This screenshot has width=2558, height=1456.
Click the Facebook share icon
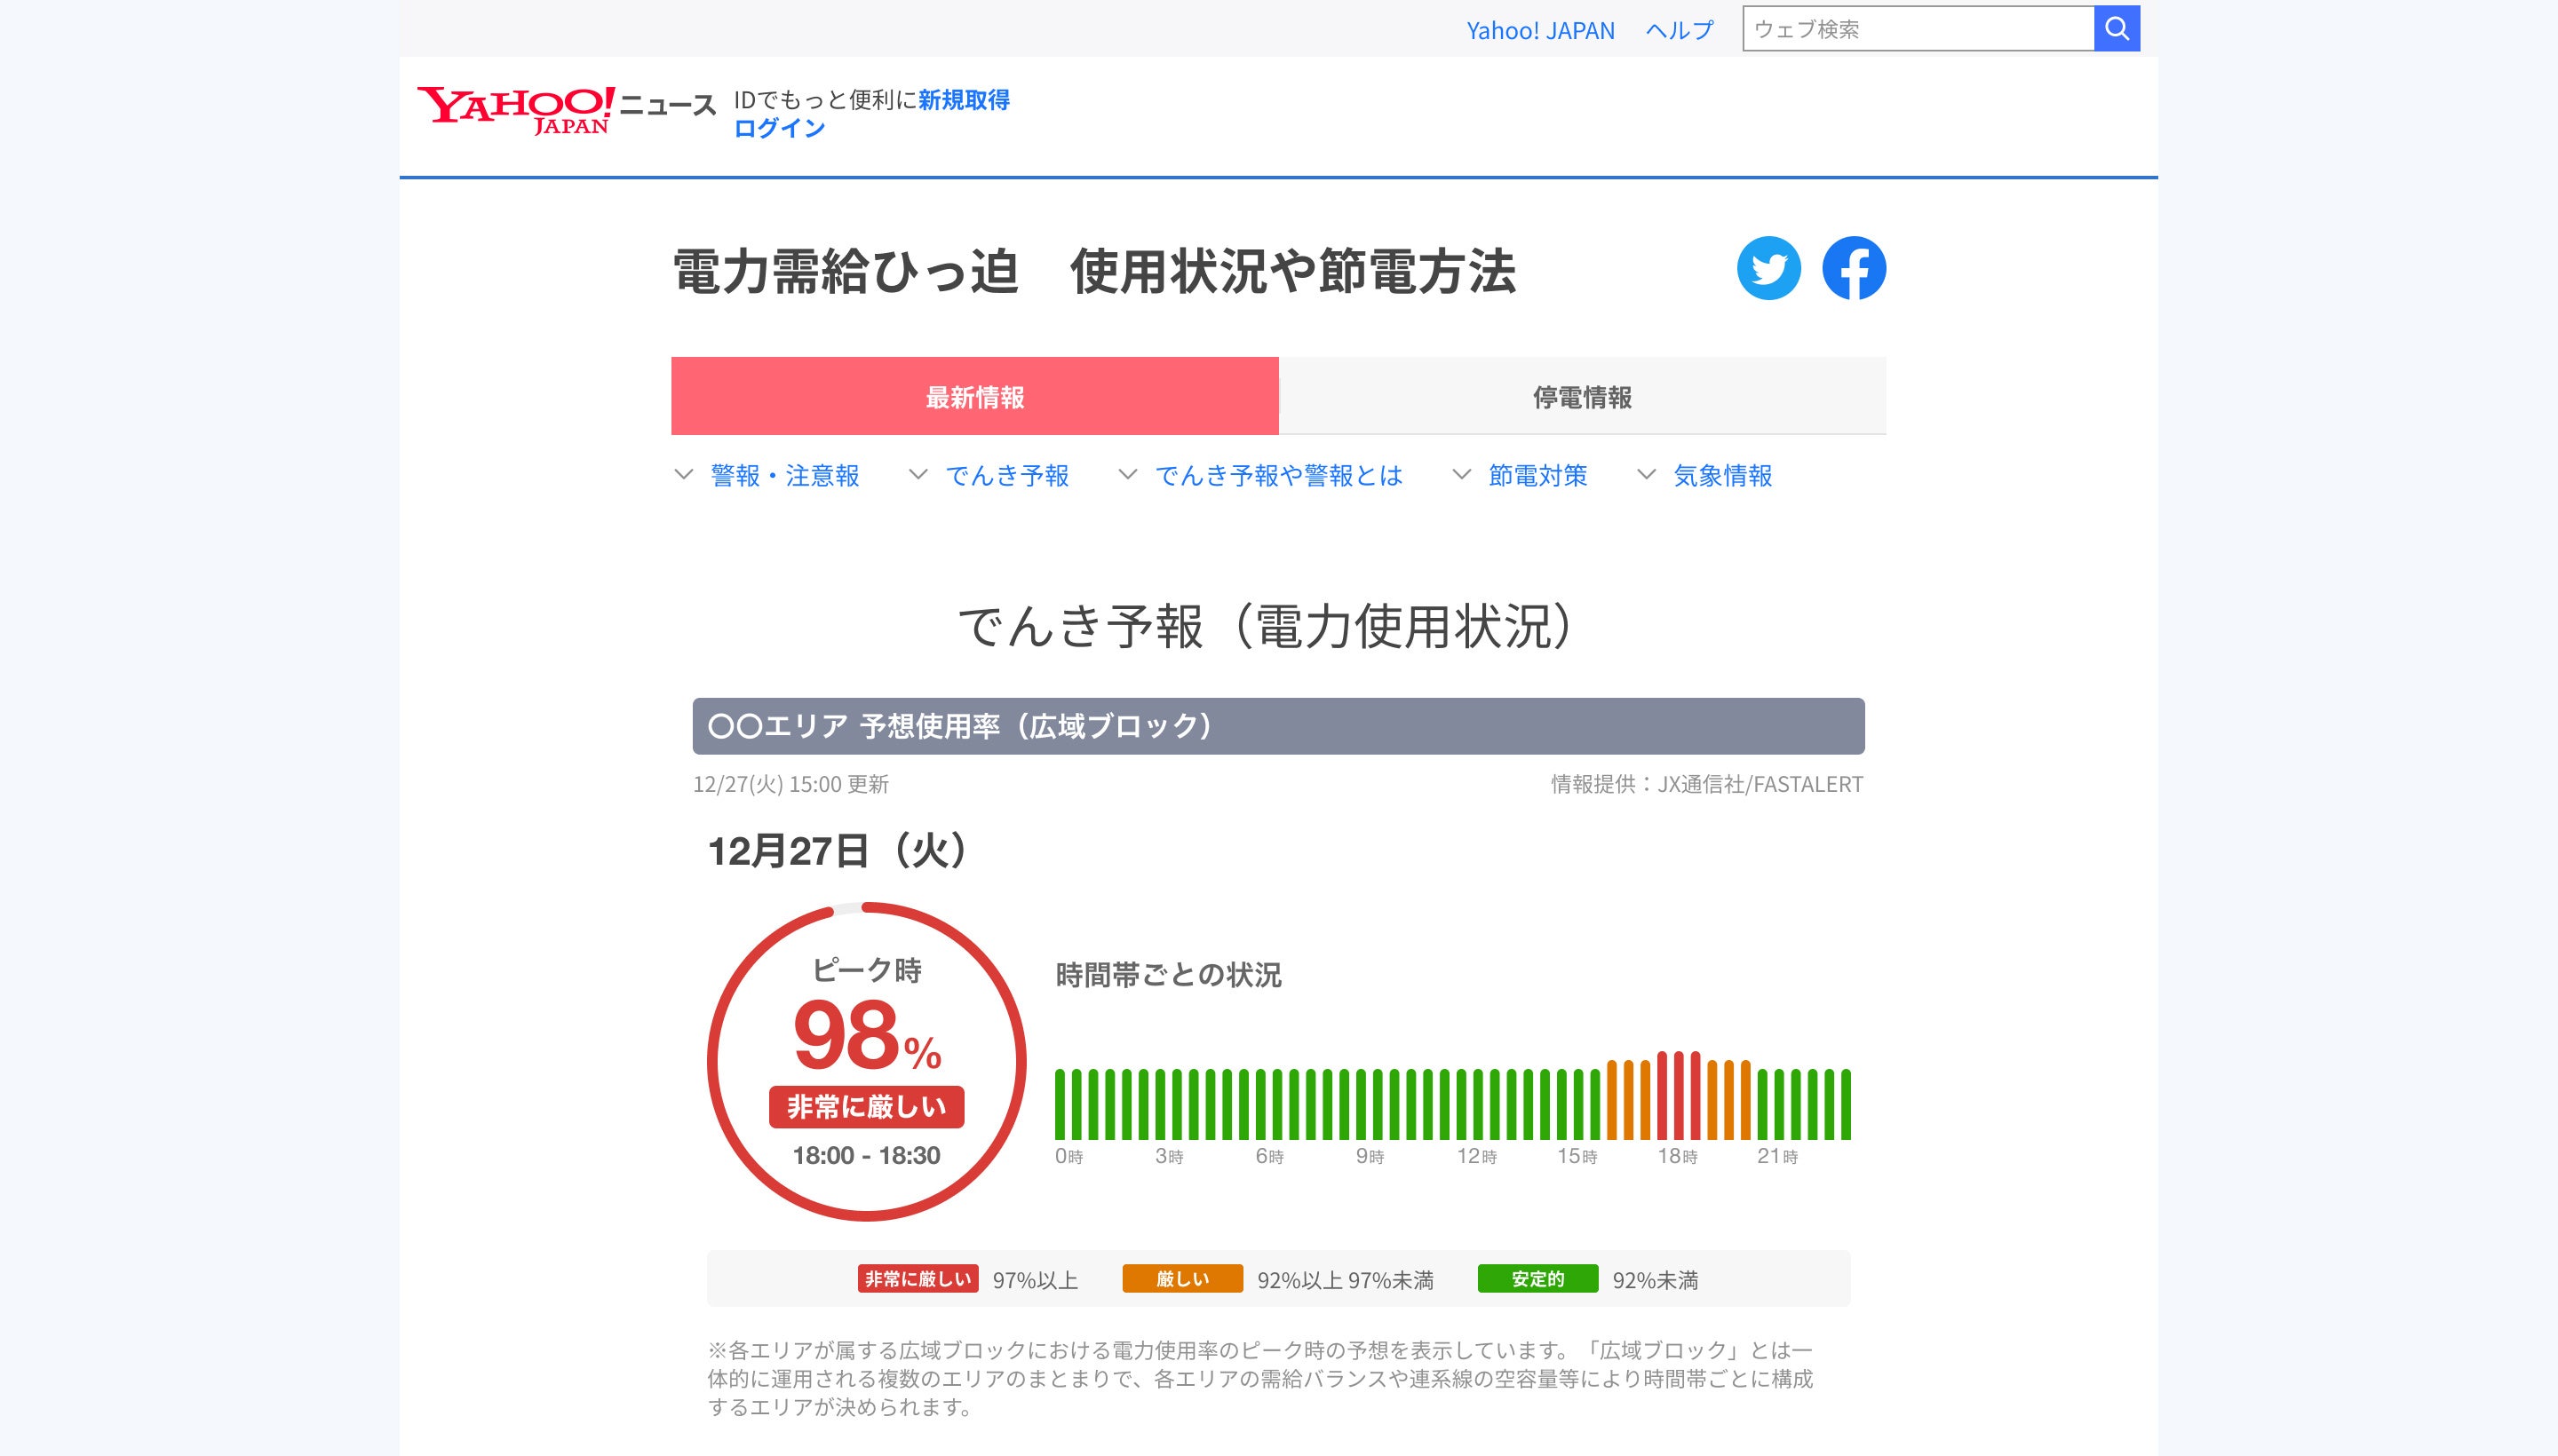(x=1853, y=268)
